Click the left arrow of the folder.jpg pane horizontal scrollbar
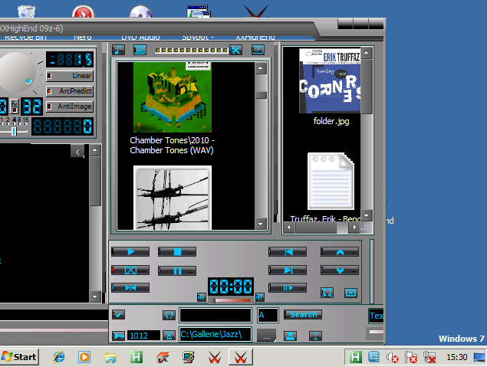The image size is (487, 367). pos(289,228)
